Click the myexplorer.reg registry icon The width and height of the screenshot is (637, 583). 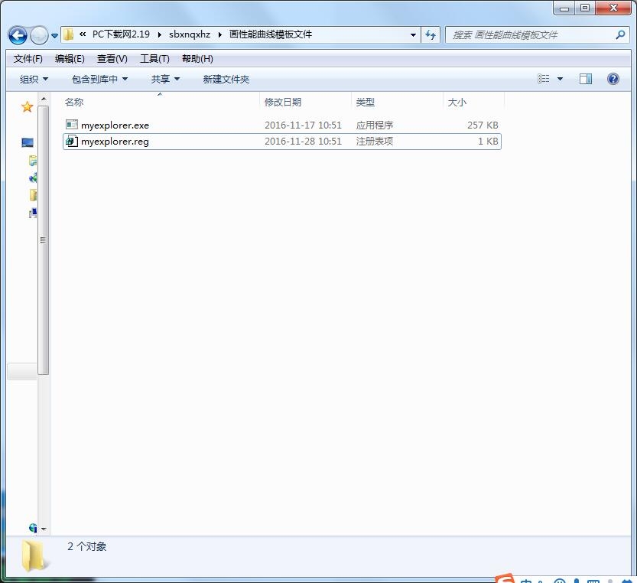(x=72, y=141)
